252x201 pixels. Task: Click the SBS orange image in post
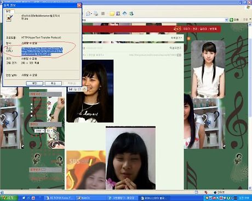click(86, 170)
